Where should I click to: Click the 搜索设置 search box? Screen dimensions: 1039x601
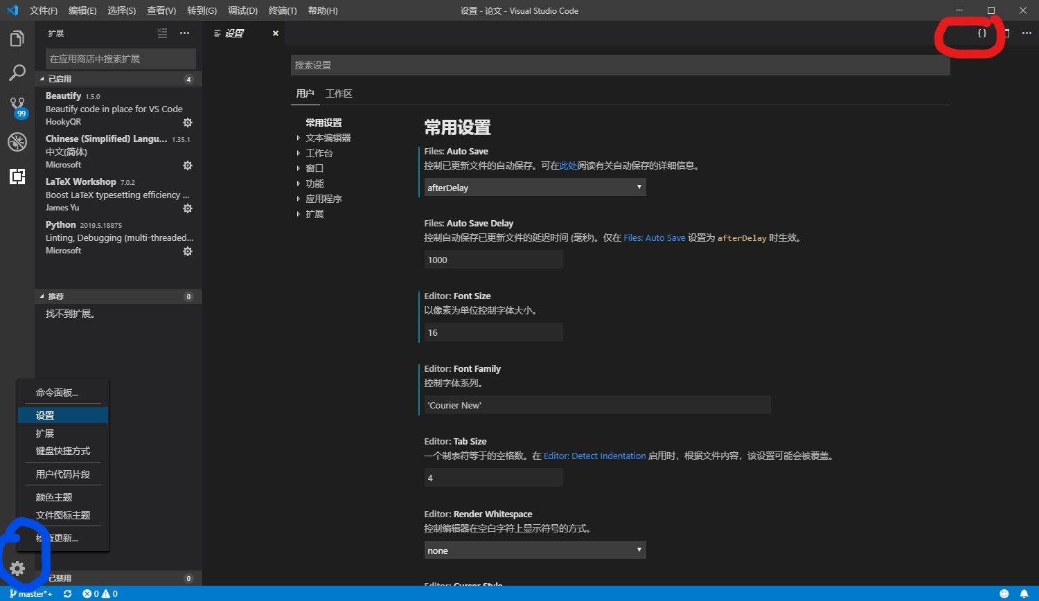(620, 65)
